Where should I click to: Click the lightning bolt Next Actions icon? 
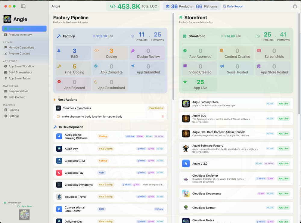click(55, 100)
